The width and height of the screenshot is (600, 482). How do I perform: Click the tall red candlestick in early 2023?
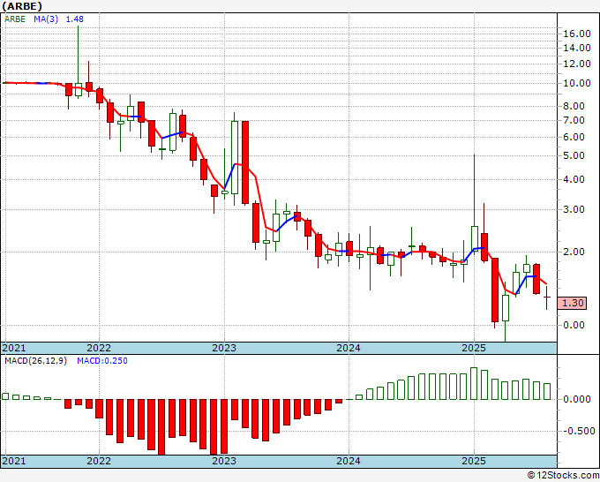pos(245,162)
